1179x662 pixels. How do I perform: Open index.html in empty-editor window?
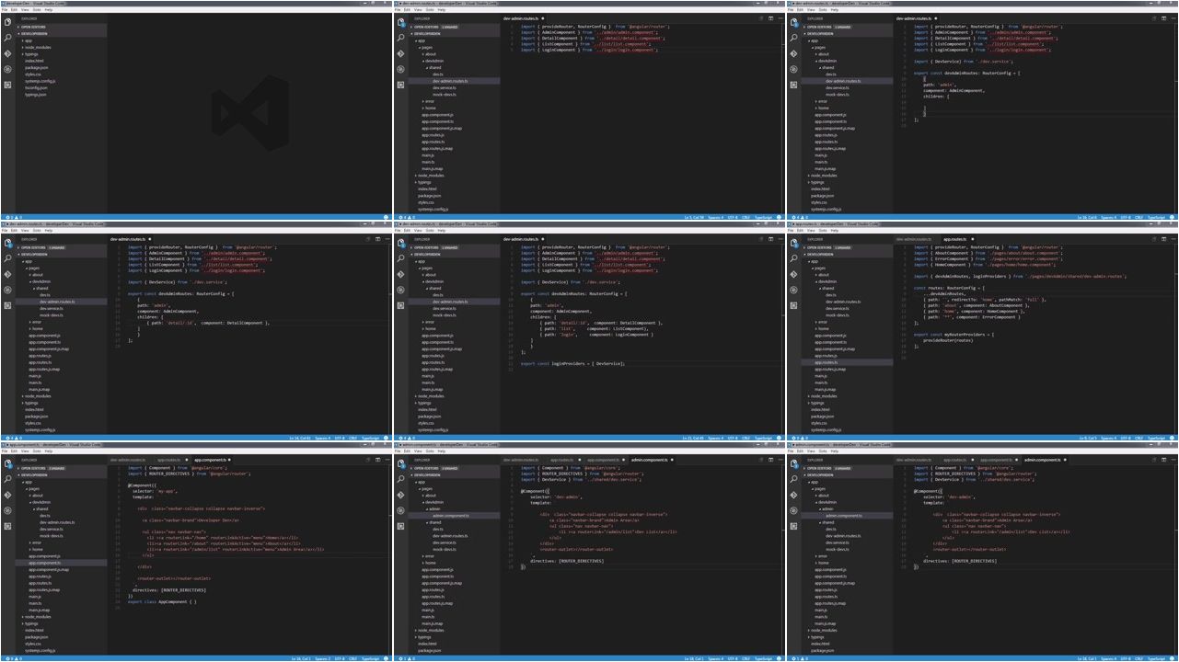click(34, 61)
